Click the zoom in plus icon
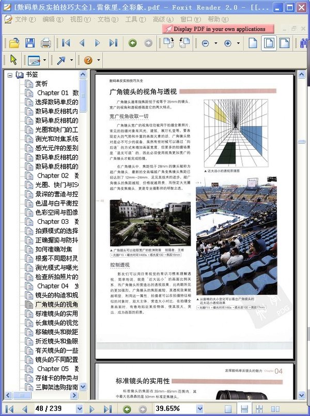 coord(228,43)
